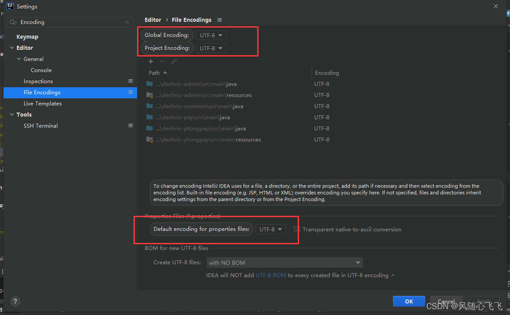Click the UTF-8 BOM link in the note

pos(271,275)
